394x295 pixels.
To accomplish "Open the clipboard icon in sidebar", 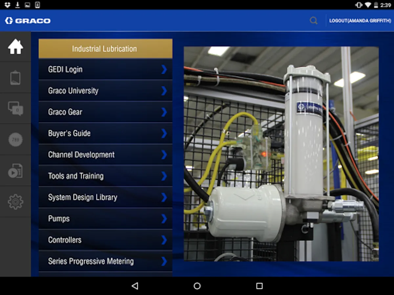I will 15,78.
